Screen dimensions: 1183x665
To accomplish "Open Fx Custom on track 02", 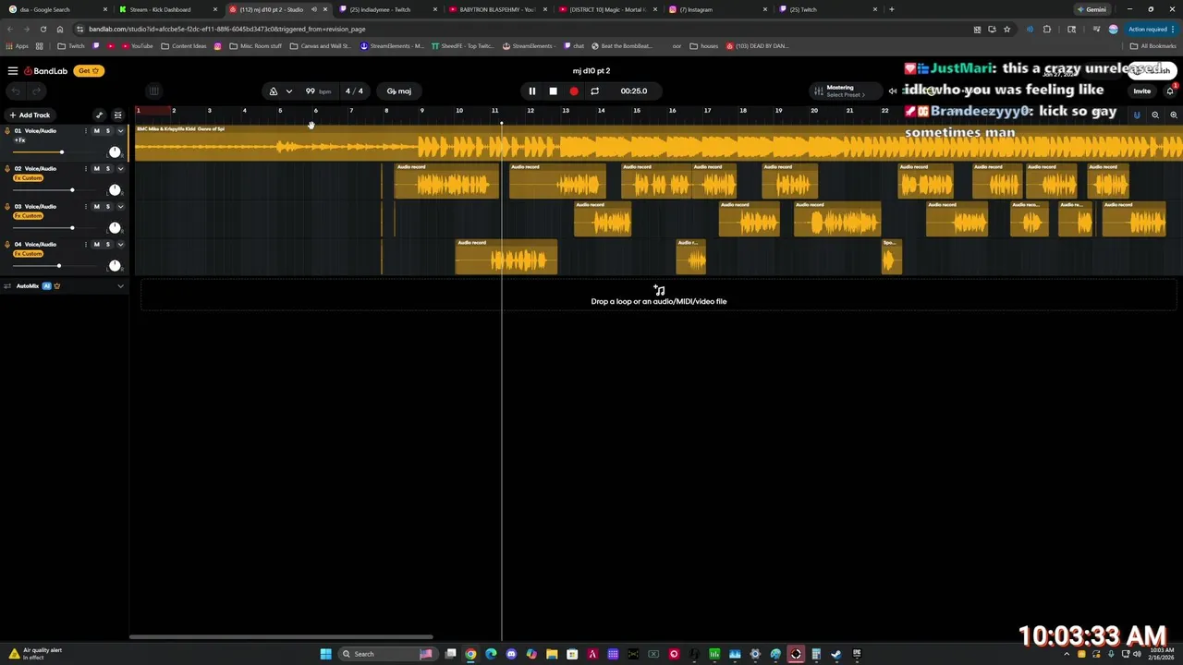I will pos(29,178).
